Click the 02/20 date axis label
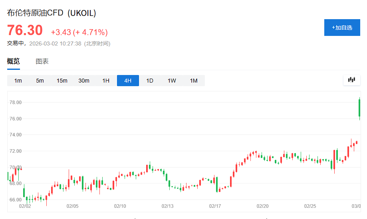 (x=262, y=206)
